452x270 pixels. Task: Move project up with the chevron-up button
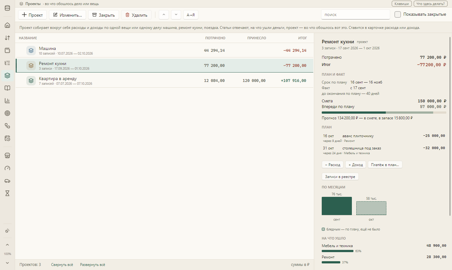(164, 15)
